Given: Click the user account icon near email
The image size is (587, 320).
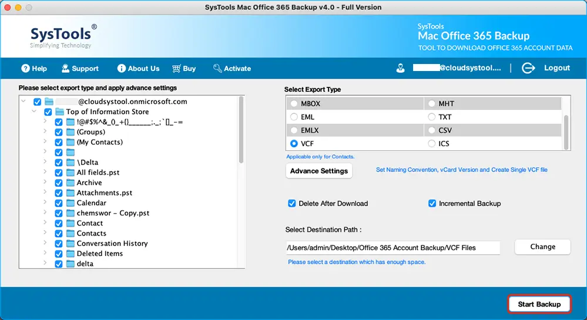Looking at the screenshot, I should point(400,68).
